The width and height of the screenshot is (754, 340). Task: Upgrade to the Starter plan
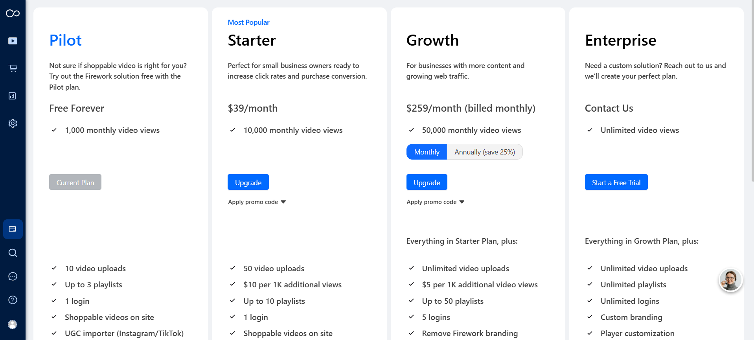point(248,182)
